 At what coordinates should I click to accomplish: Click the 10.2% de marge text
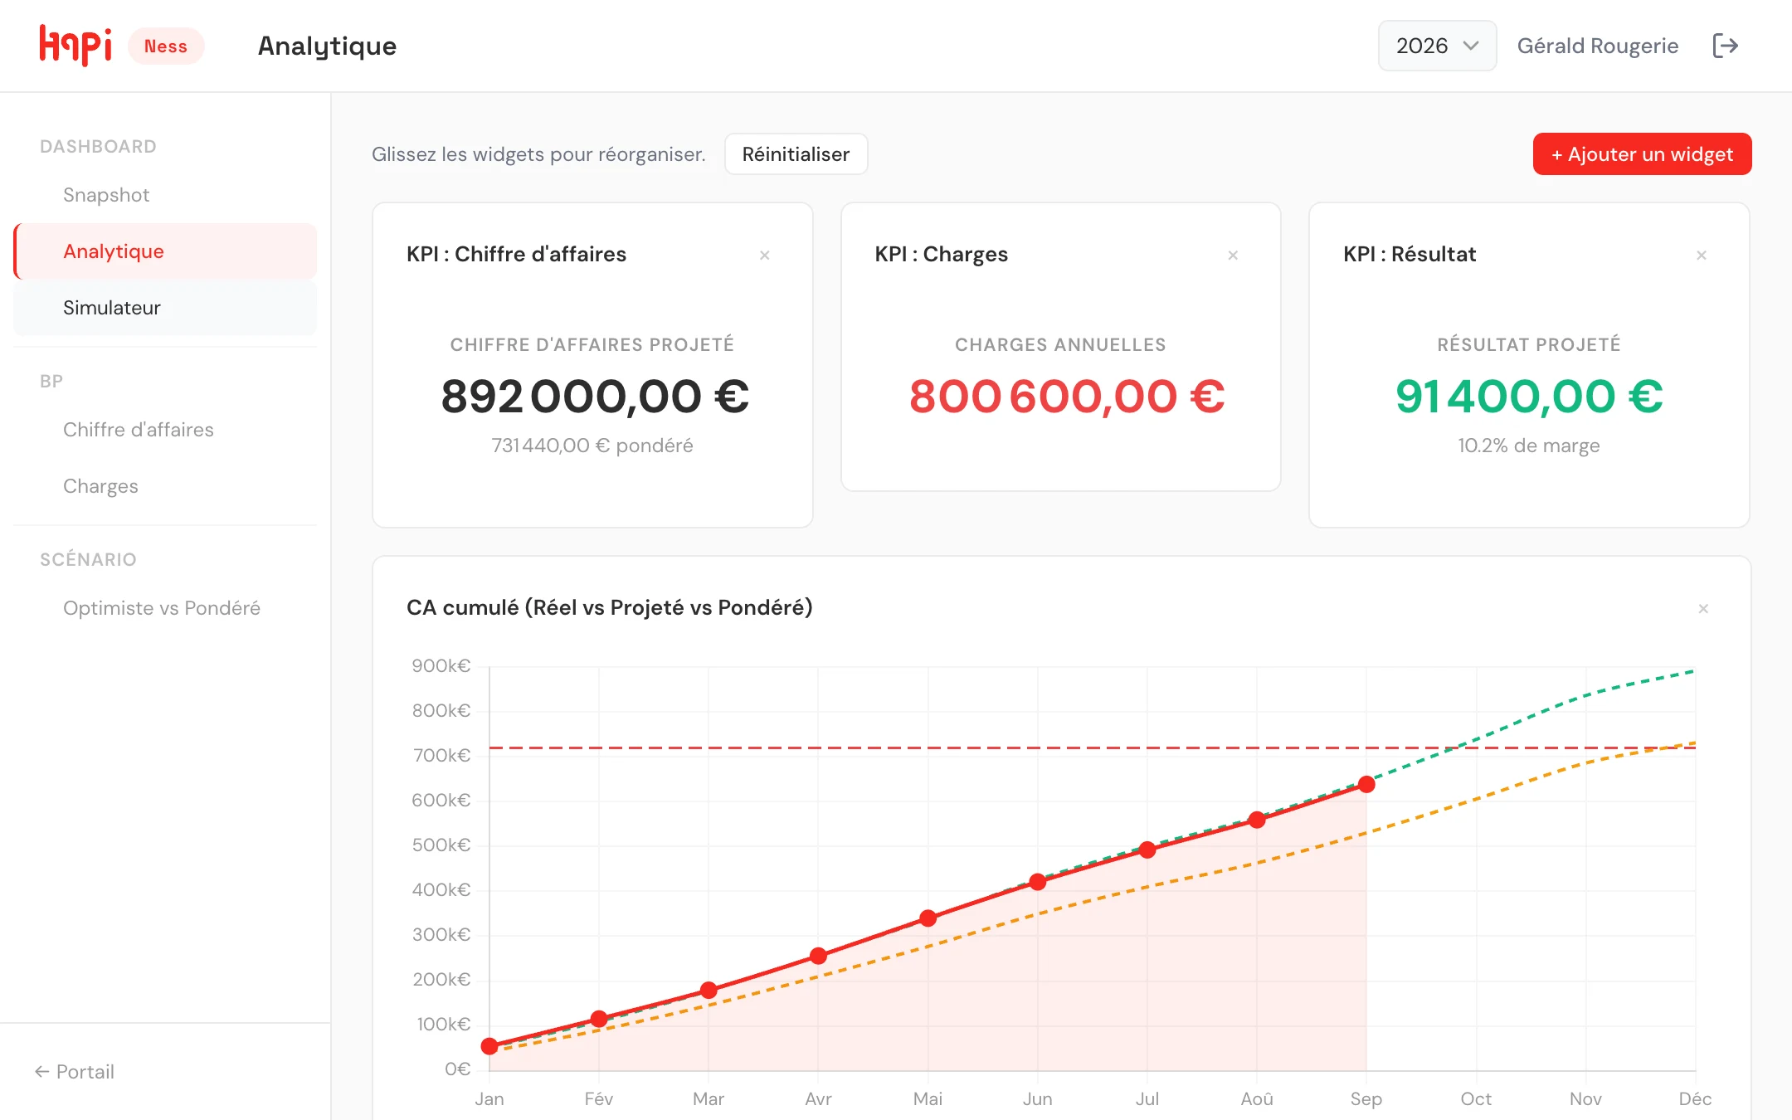click(x=1529, y=446)
